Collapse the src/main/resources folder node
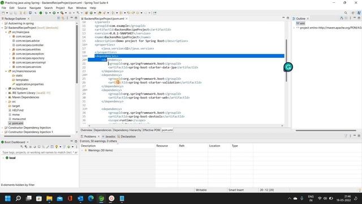This screenshot has width=362, height=204. (x=6, y=71)
